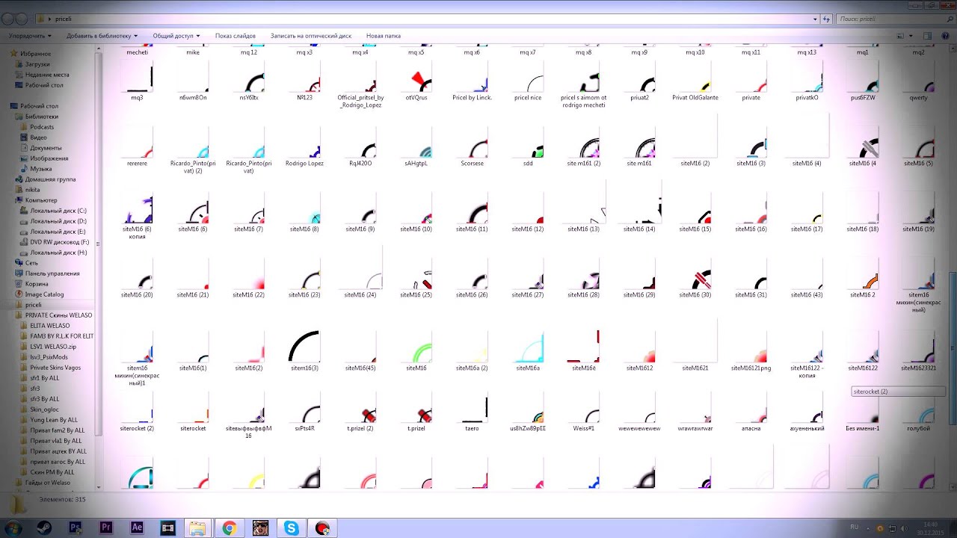The width and height of the screenshot is (957, 538).
Task: Select DVD RW дисковод (F:)
Action: tap(54, 242)
